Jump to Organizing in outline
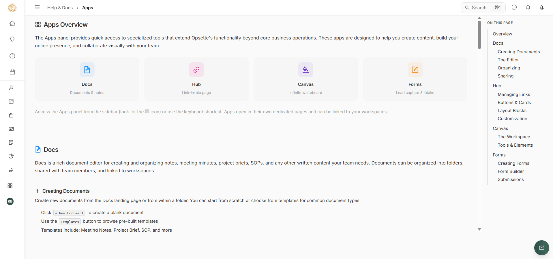Screen dimensions: 553x259 (509, 68)
